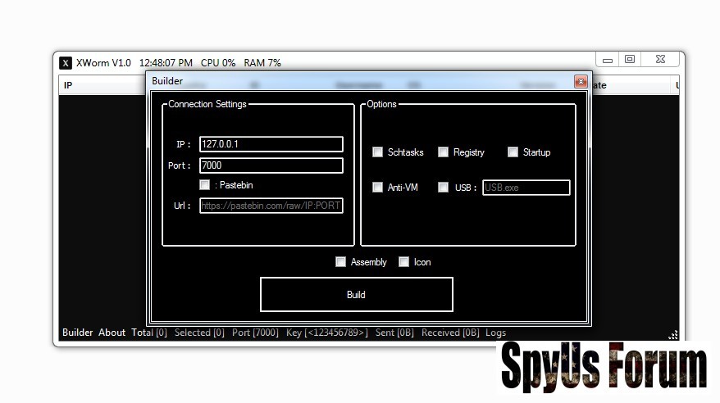Minimize the XWorm main window

(x=608, y=60)
